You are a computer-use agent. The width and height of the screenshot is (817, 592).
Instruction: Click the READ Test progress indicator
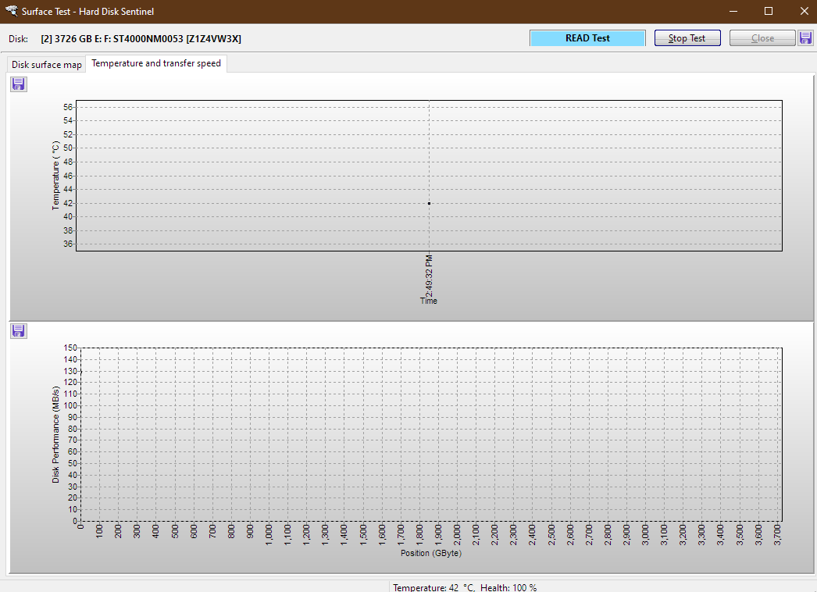point(587,38)
